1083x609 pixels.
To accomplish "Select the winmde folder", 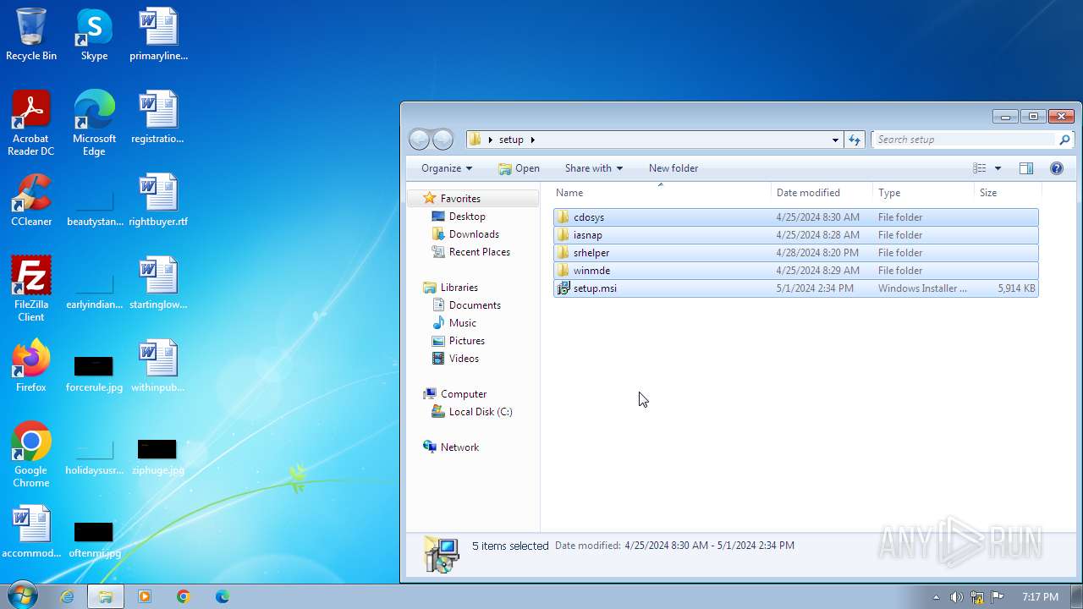I will click(x=795, y=271).
